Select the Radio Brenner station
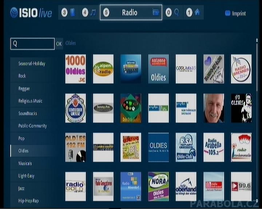 [241, 69]
